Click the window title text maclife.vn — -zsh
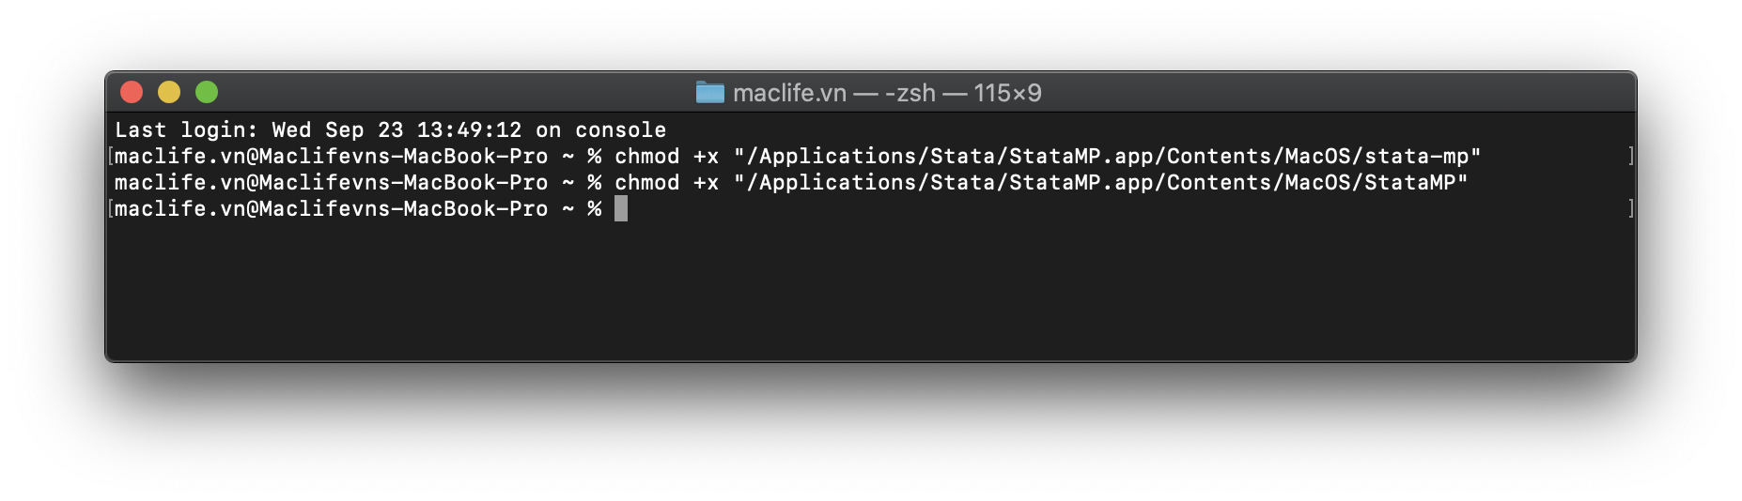 pyautogui.click(x=833, y=93)
